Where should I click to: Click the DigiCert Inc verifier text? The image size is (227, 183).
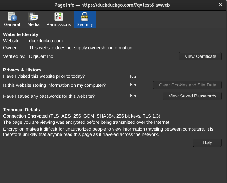(x=41, y=56)
